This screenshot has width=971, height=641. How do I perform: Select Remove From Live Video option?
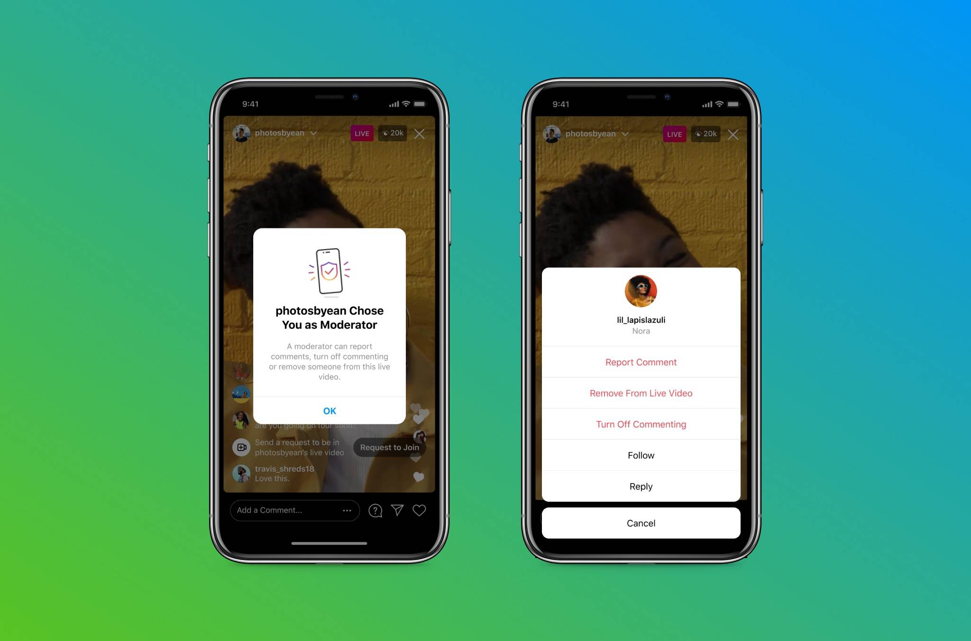pyautogui.click(x=641, y=393)
